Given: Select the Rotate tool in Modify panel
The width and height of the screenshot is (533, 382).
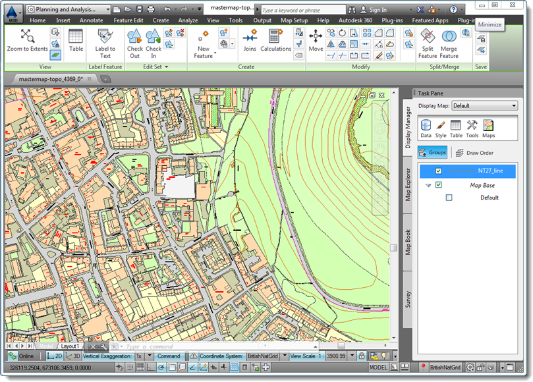Looking at the screenshot, I should 343,33.
